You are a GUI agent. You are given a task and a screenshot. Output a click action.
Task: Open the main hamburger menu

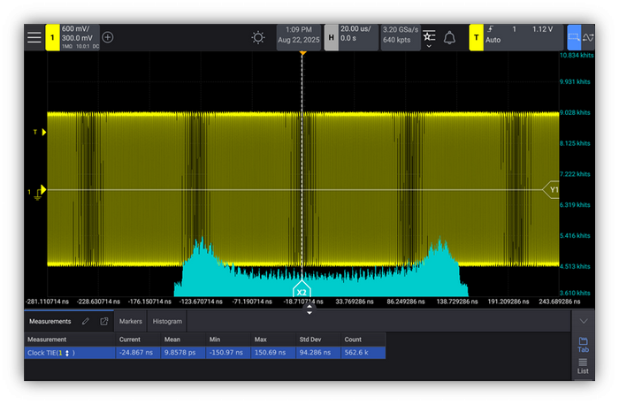34,37
